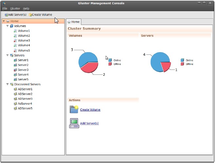Open the Gluster menu
The width and height of the screenshot is (215, 164).
(x=15, y=8)
